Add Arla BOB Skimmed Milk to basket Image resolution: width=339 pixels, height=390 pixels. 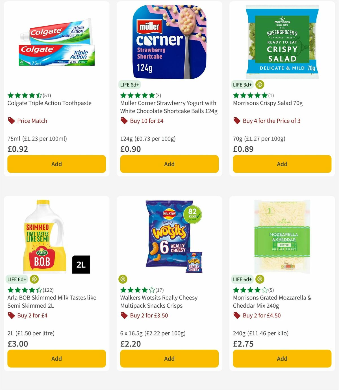coord(56,359)
